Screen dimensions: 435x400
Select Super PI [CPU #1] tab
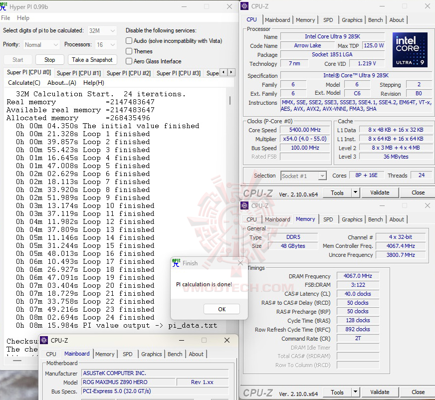[79, 73]
